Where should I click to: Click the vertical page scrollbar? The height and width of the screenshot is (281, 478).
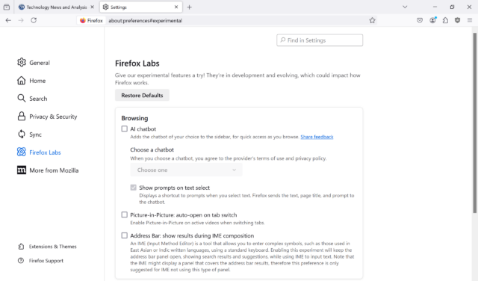[475, 122]
